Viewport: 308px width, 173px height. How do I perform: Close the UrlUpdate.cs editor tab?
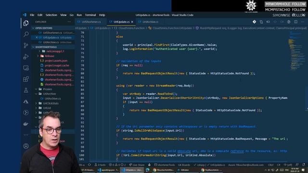point(132,22)
